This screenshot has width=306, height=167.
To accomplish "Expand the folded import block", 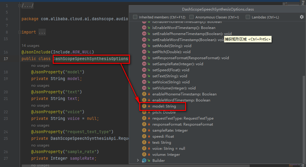I will tap(20, 32).
